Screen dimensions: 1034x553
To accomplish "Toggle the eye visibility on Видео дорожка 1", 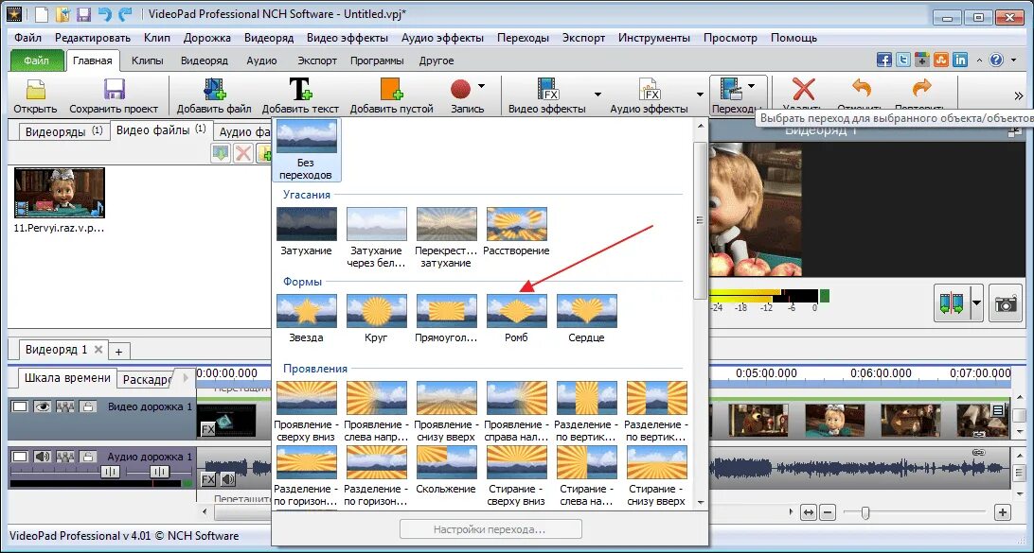I will click(x=43, y=406).
